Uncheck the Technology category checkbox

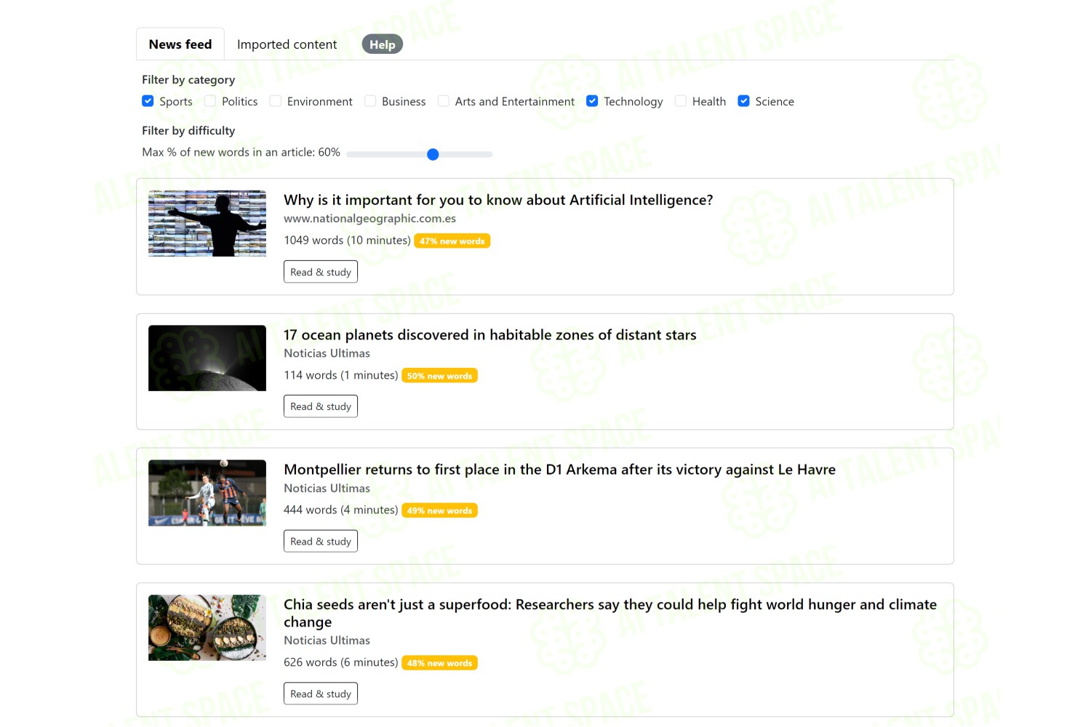pyautogui.click(x=592, y=101)
